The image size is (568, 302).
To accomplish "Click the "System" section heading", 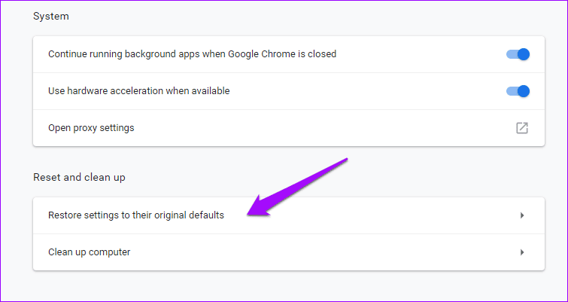I will click(x=51, y=16).
